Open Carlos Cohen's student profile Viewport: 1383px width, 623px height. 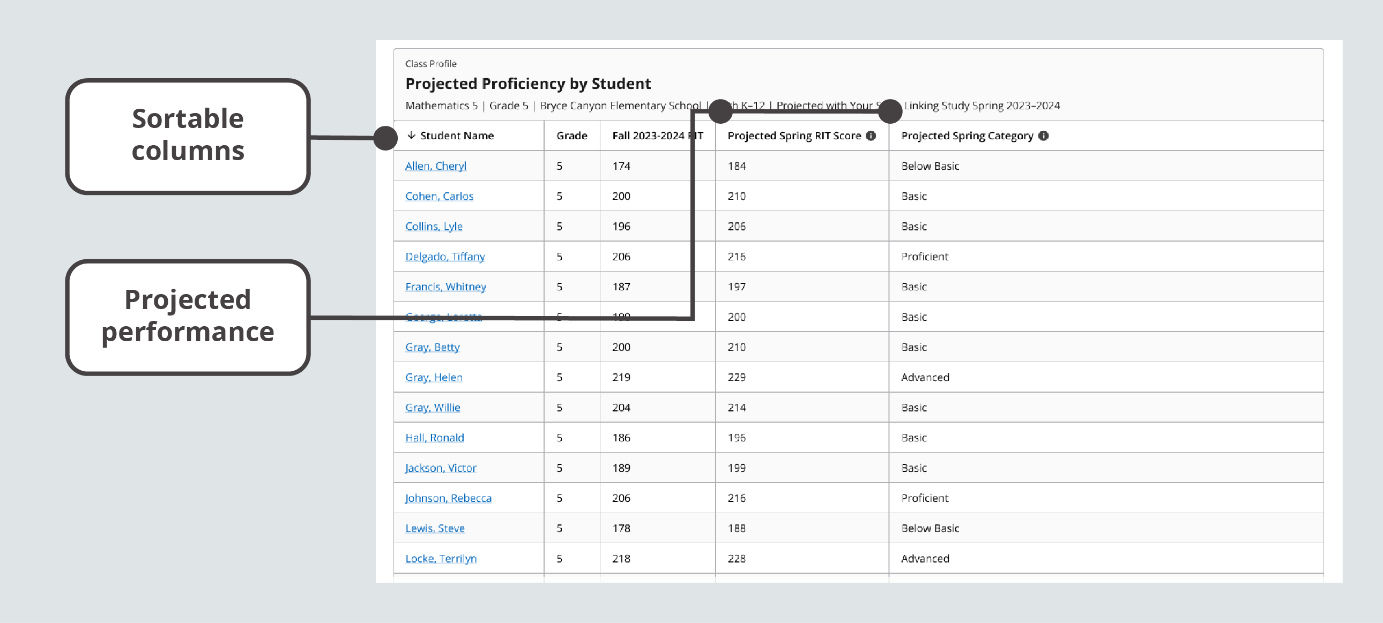(438, 196)
